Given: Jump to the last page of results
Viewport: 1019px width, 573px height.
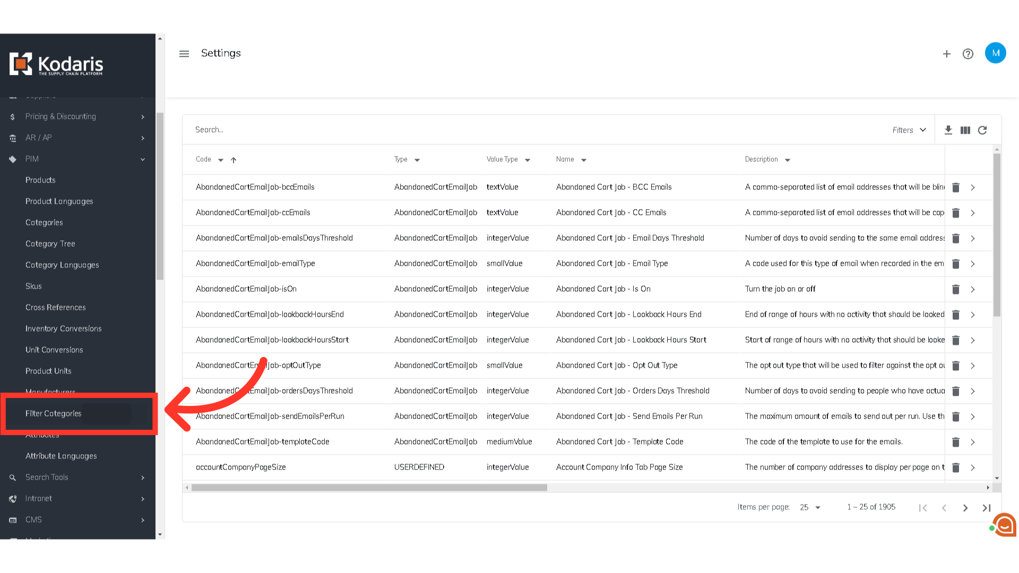Looking at the screenshot, I should 987,508.
